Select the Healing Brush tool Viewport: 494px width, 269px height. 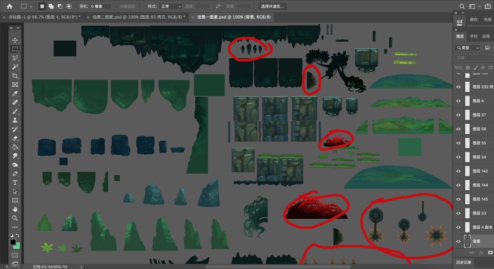click(15, 103)
